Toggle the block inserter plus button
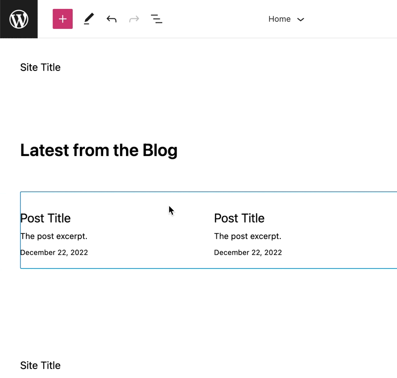The image size is (397, 378). (x=63, y=19)
